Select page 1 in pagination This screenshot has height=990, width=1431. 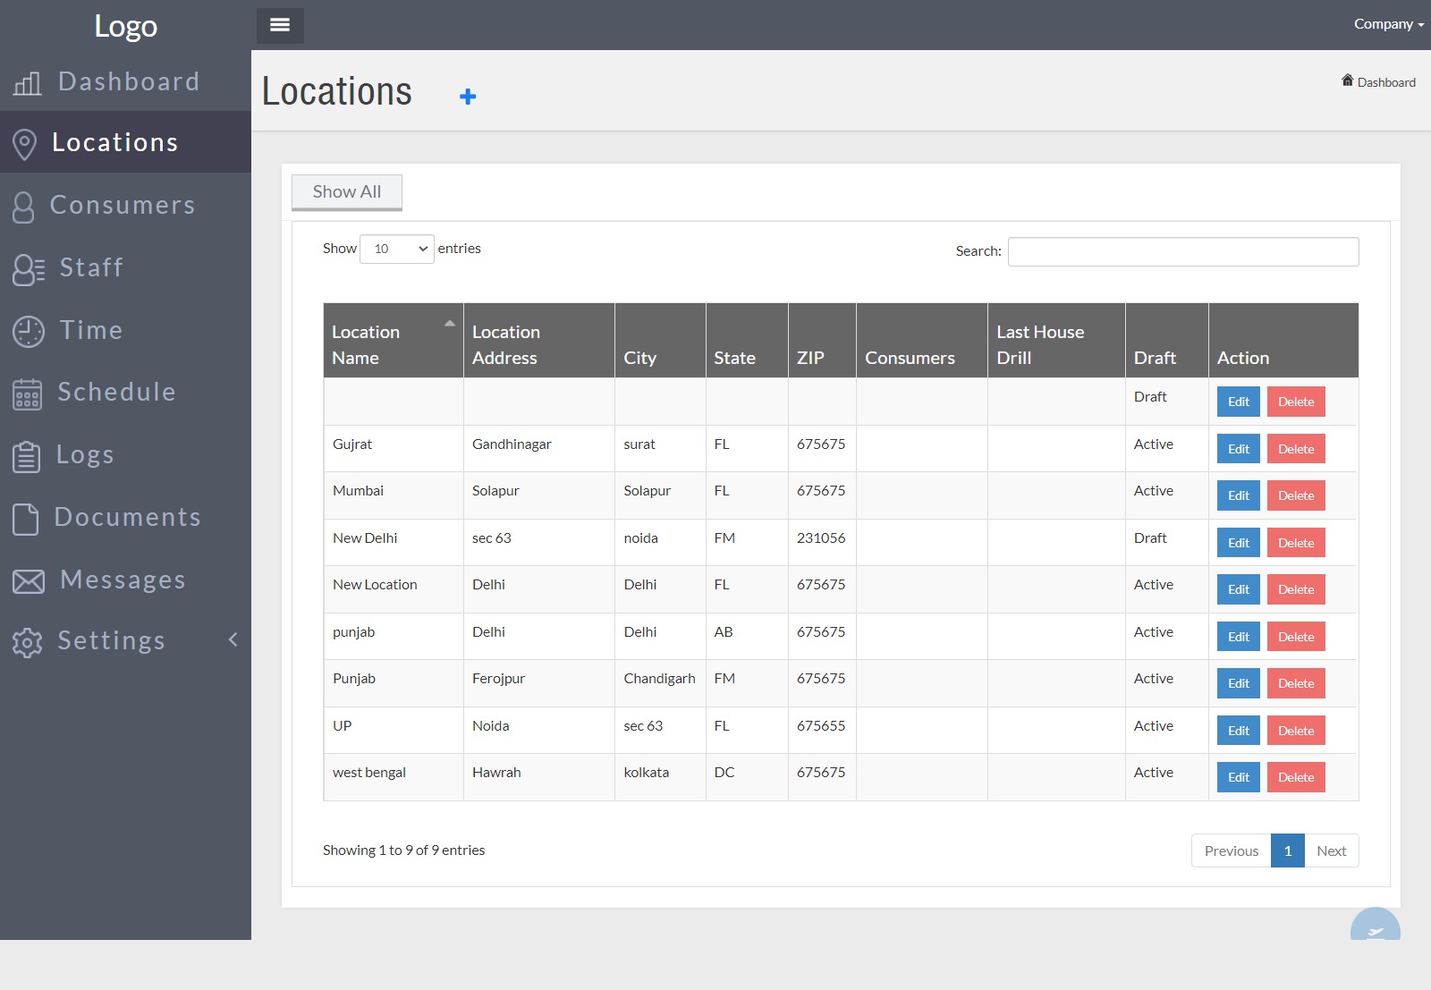1288,850
